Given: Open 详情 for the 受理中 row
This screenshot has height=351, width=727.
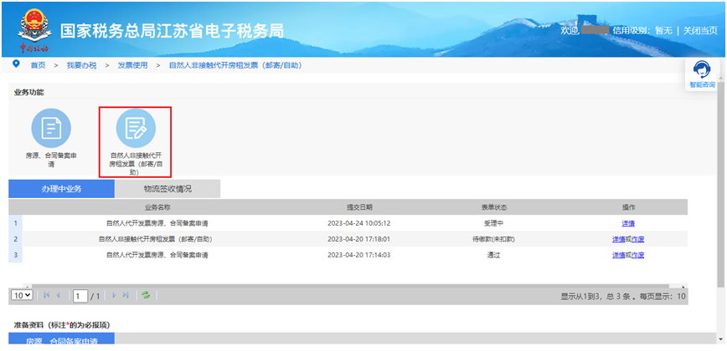Looking at the screenshot, I should pos(628,223).
